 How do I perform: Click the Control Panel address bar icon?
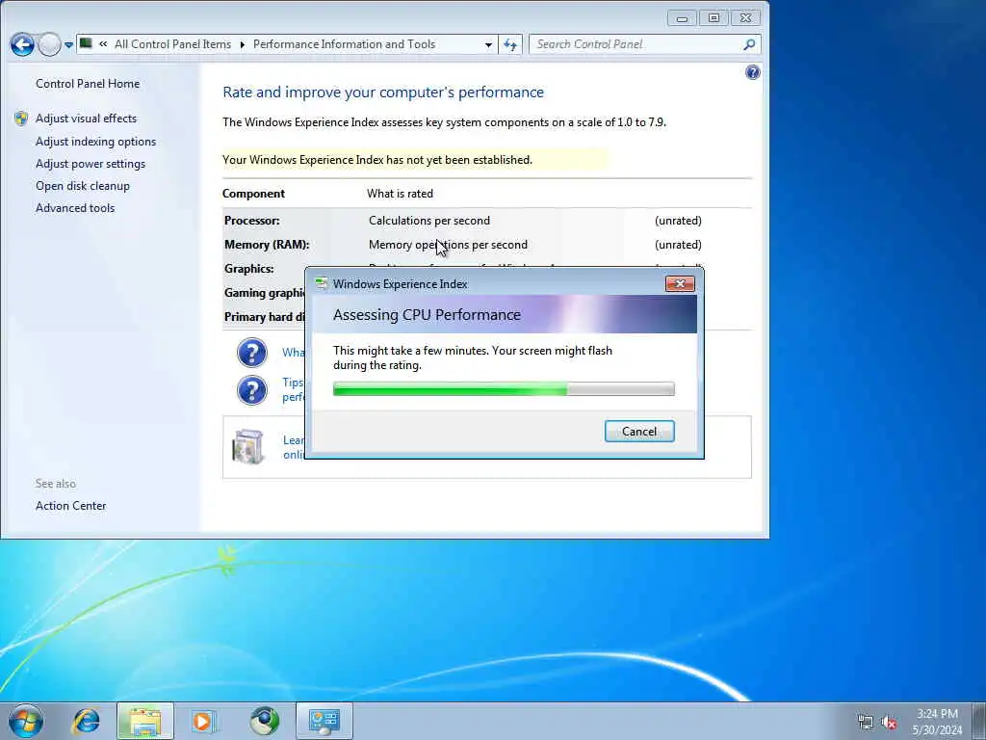[x=87, y=44]
